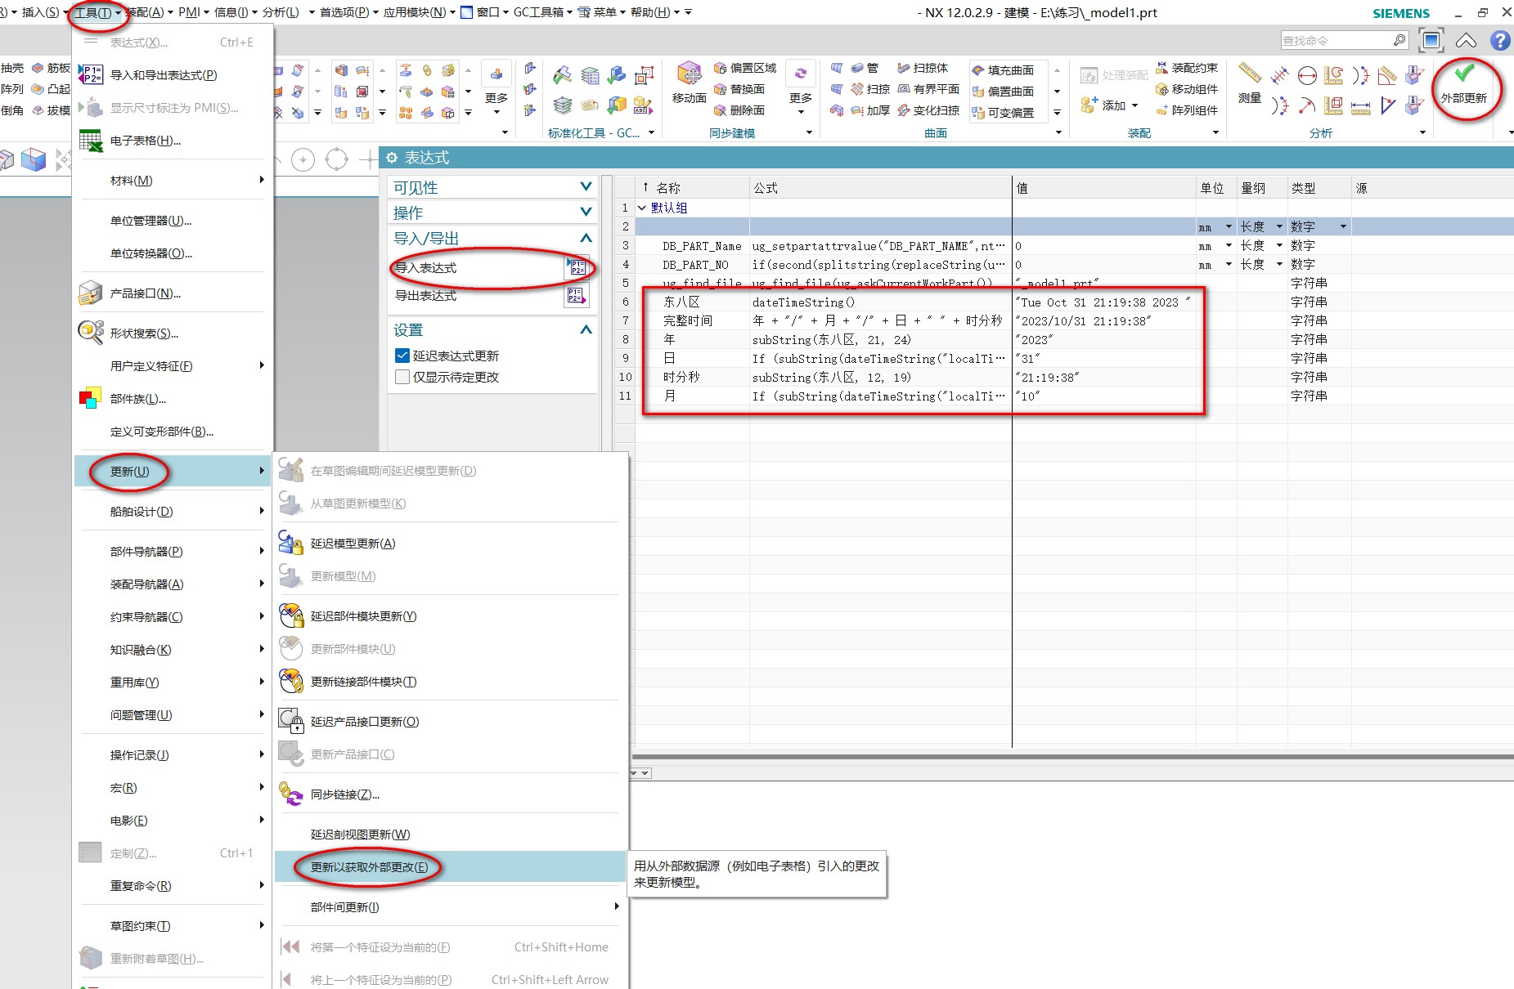Viewport: 1514px width, 989px height.
Task: Click the fullscreen toggle icon near search
Action: [1431, 40]
